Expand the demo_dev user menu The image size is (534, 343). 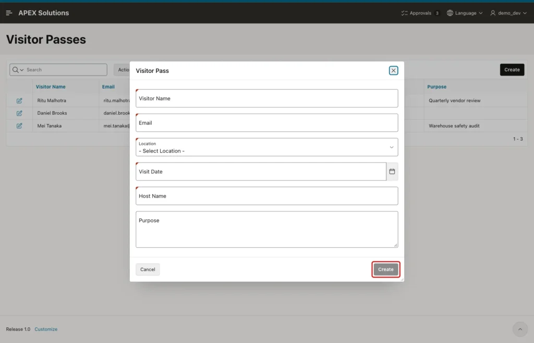508,13
